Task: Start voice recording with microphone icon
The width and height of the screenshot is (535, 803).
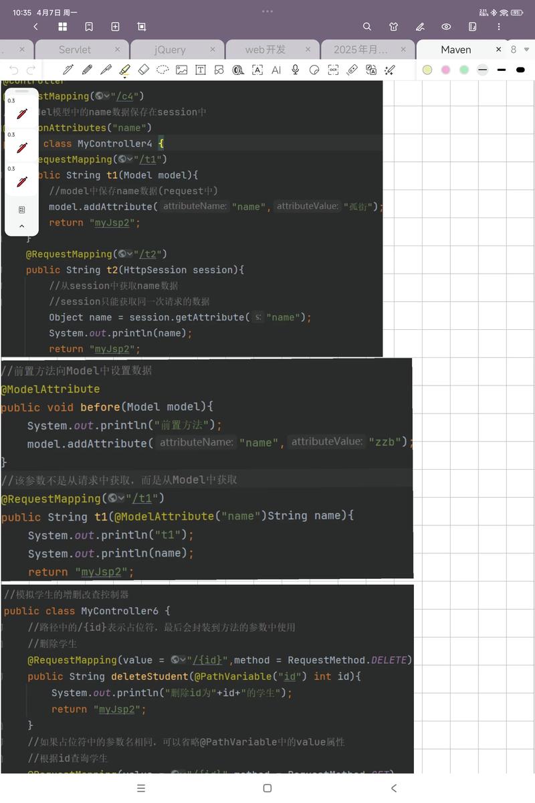Action: coord(295,70)
